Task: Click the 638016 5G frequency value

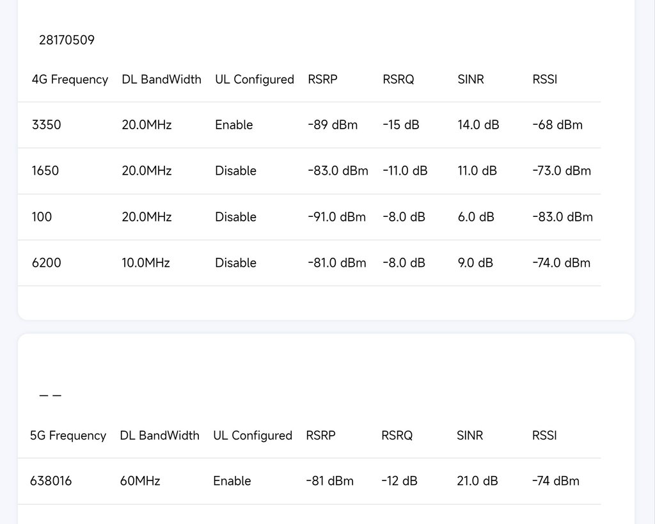Action: (51, 480)
